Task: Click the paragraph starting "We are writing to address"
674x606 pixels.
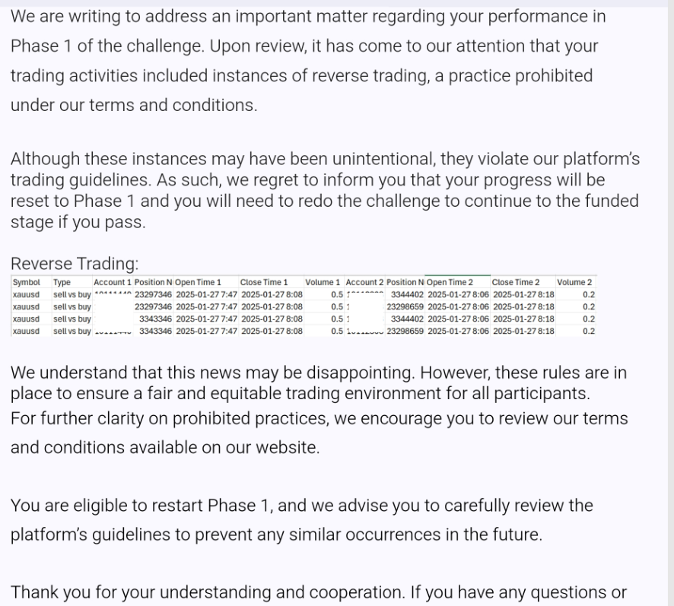Action: pos(304,60)
